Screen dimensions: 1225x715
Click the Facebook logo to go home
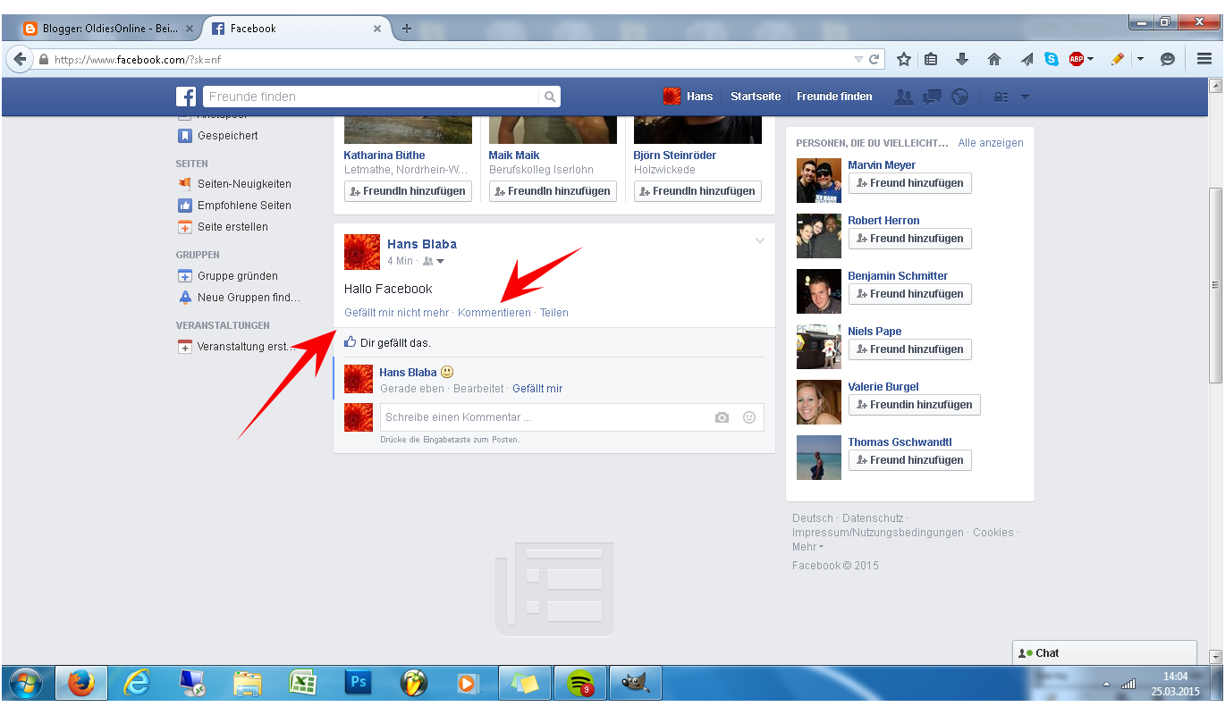click(x=186, y=97)
